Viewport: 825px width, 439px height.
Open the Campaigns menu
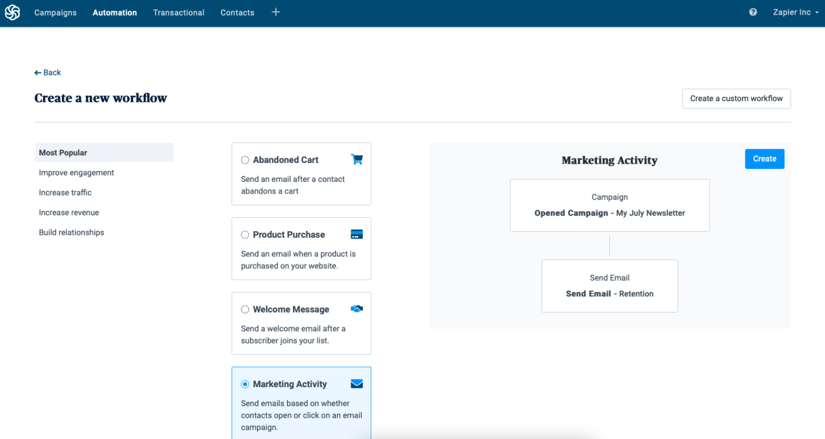point(55,12)
